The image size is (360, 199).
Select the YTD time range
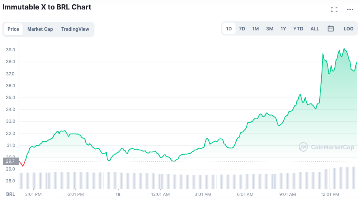click(298, 29)
